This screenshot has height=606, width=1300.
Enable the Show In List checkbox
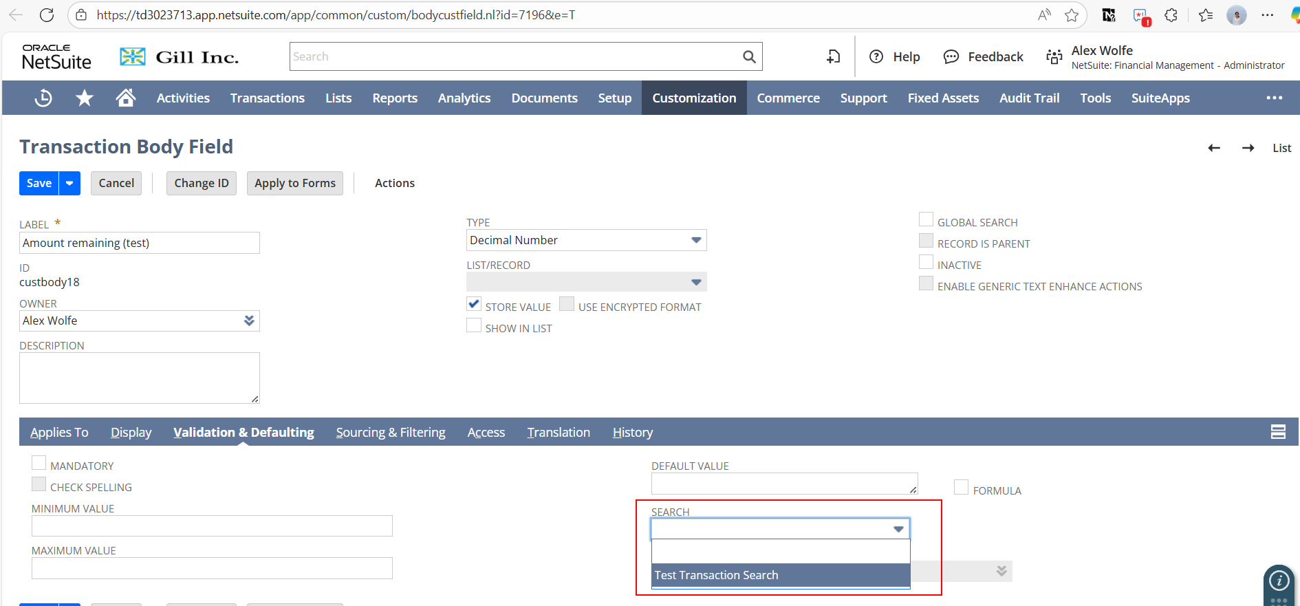[474, 325]
